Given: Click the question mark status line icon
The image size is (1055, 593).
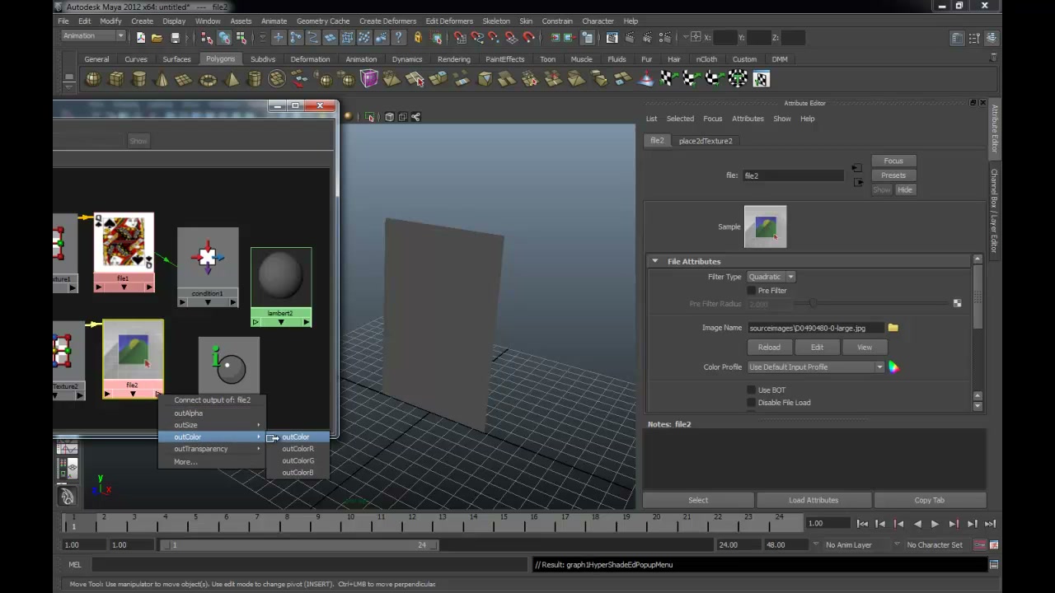Looking at the screenshot, I should point(400,37).
